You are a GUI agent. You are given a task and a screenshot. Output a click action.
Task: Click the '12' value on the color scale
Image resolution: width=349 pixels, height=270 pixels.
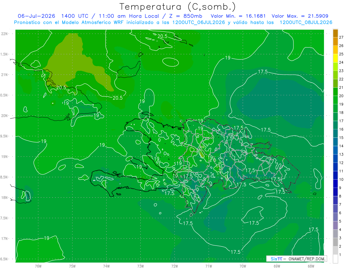pos(341,163)
